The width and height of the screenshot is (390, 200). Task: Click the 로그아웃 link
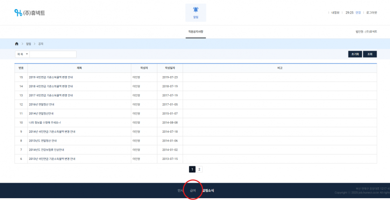[371, 13]
